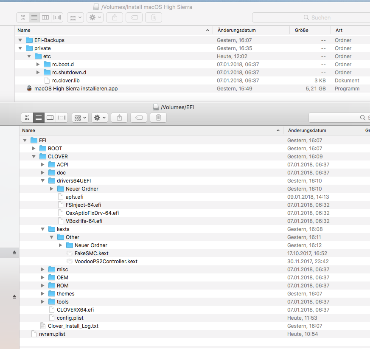
Task: Open action gear menu in EFI window
Action: [100, 118]
